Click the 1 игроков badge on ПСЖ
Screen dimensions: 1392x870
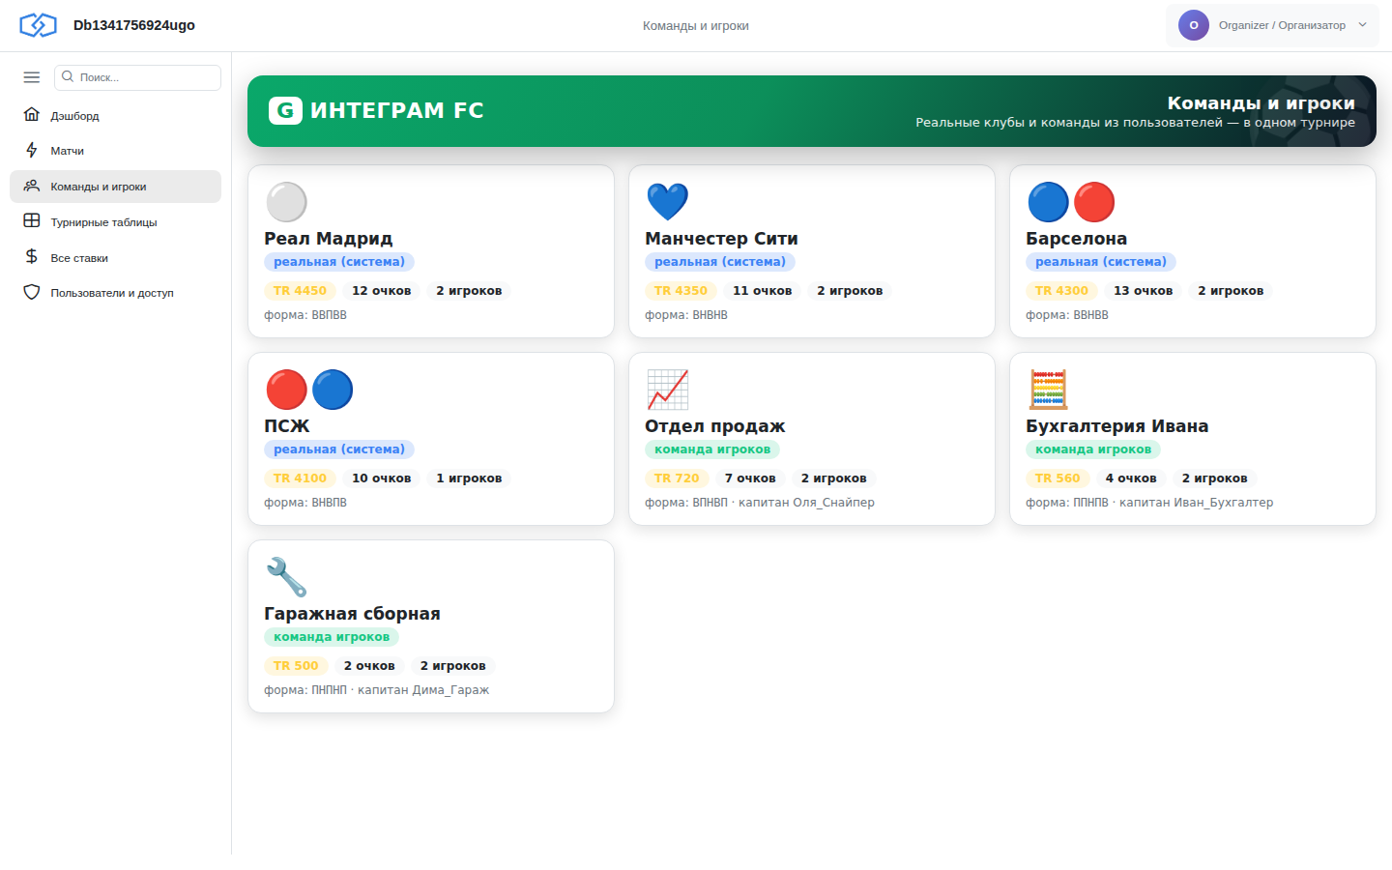point(469,478)
